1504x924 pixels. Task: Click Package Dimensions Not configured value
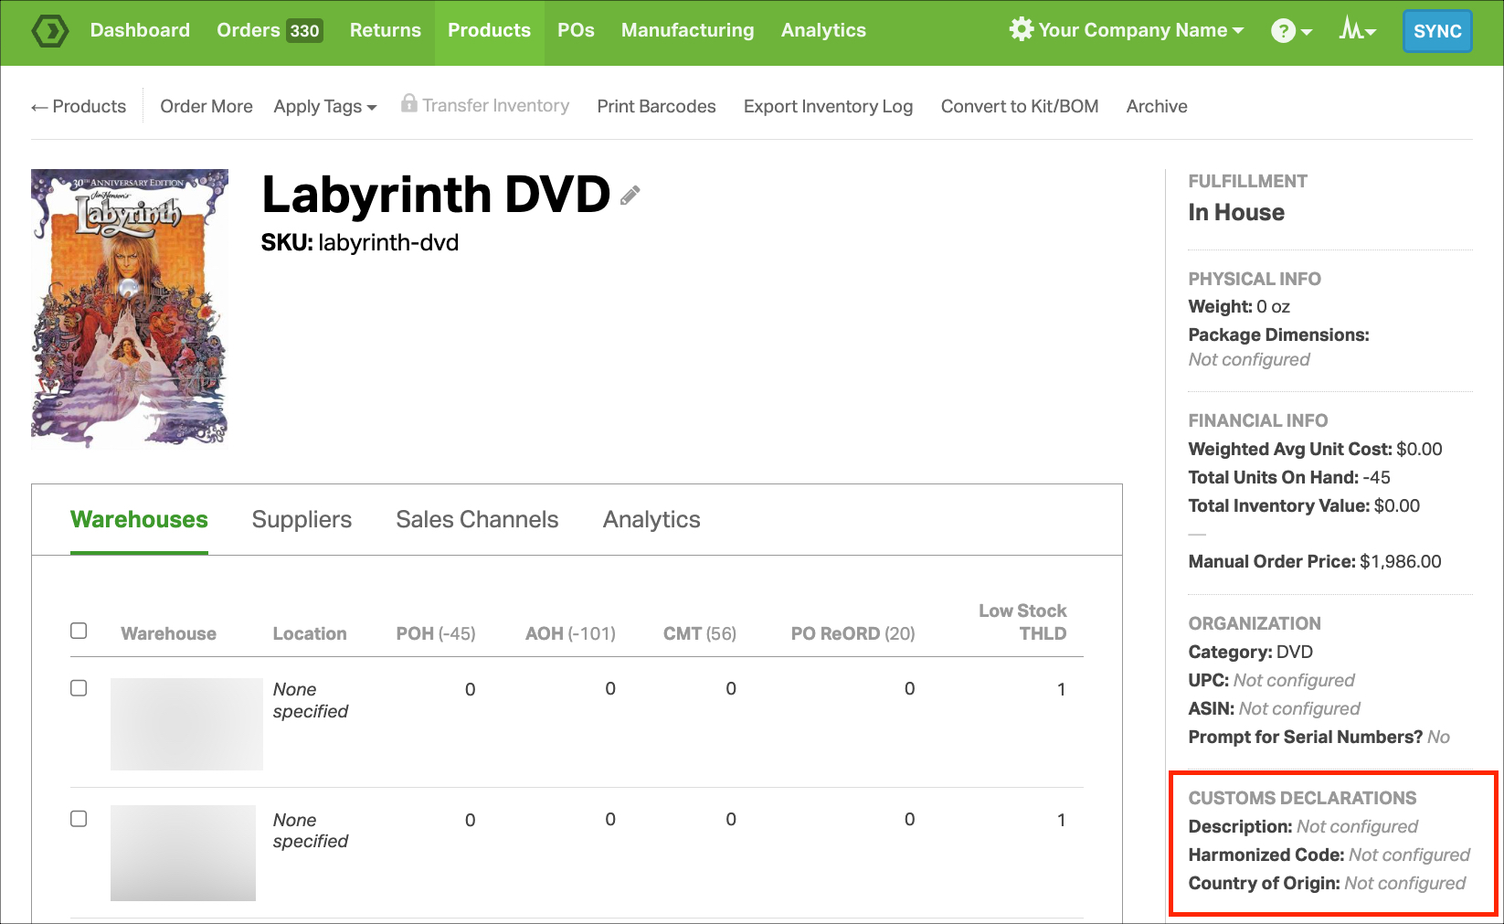coord(1248,359)
